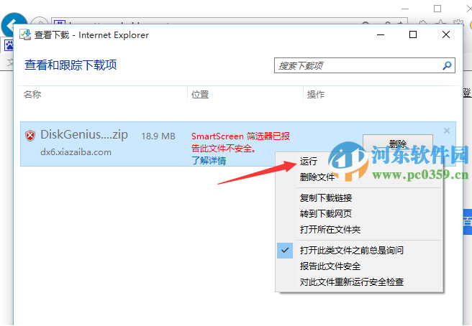Click the 名称 column header

(x=32, y=95)
